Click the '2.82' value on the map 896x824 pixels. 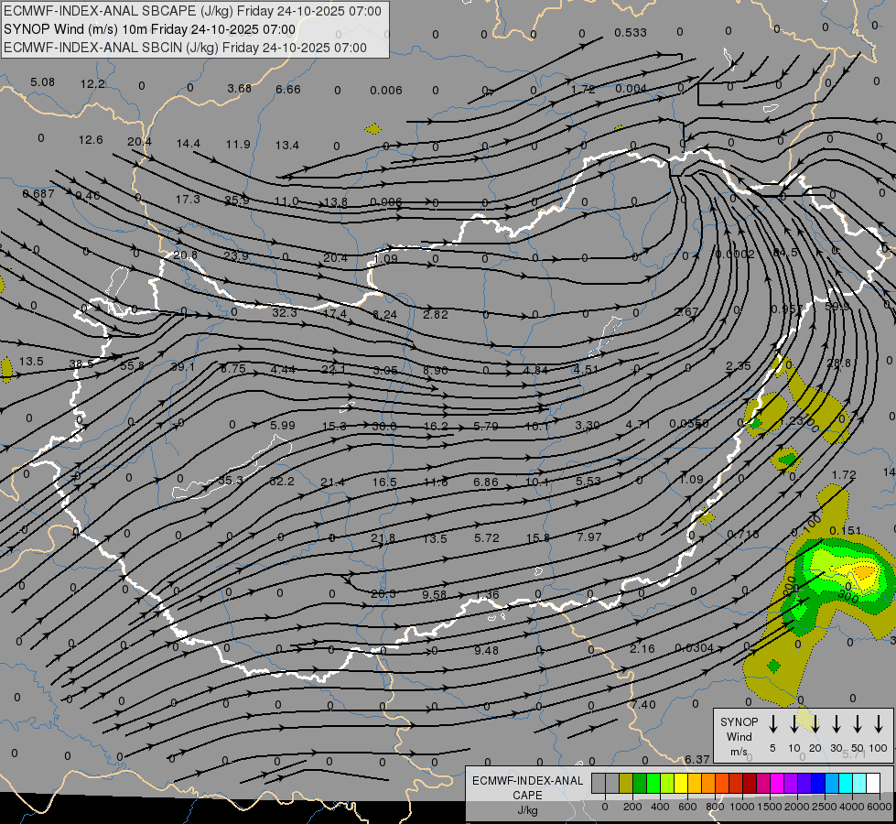(x=436, y=314)
